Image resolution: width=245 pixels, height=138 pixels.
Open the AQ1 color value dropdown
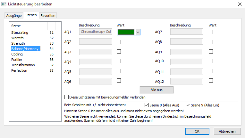(x=138, y=32)
